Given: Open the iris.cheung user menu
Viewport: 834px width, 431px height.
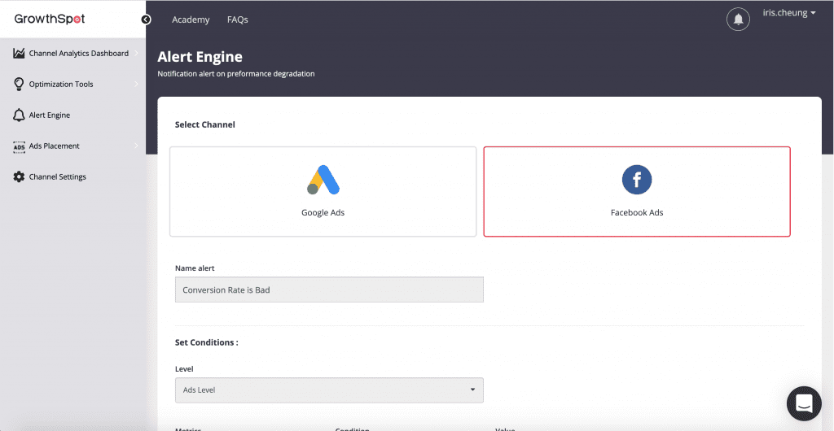Looking at the screenshot, I should [789, 13].
